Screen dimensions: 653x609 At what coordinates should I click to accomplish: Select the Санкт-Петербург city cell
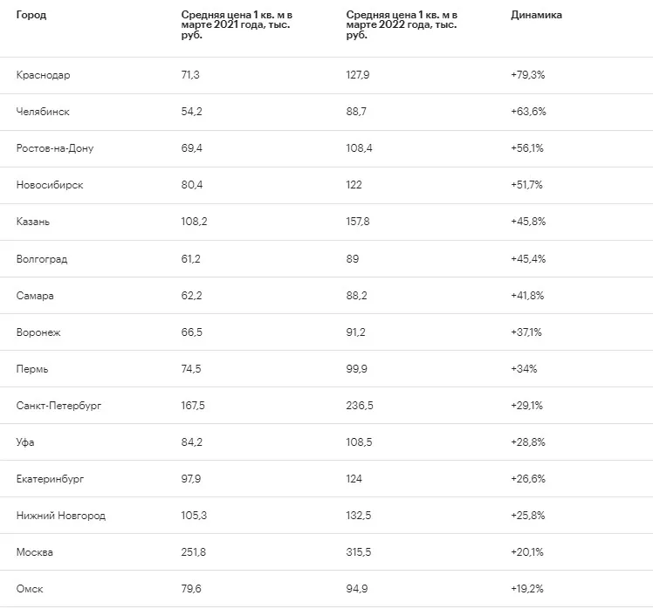tap(58, 406)
